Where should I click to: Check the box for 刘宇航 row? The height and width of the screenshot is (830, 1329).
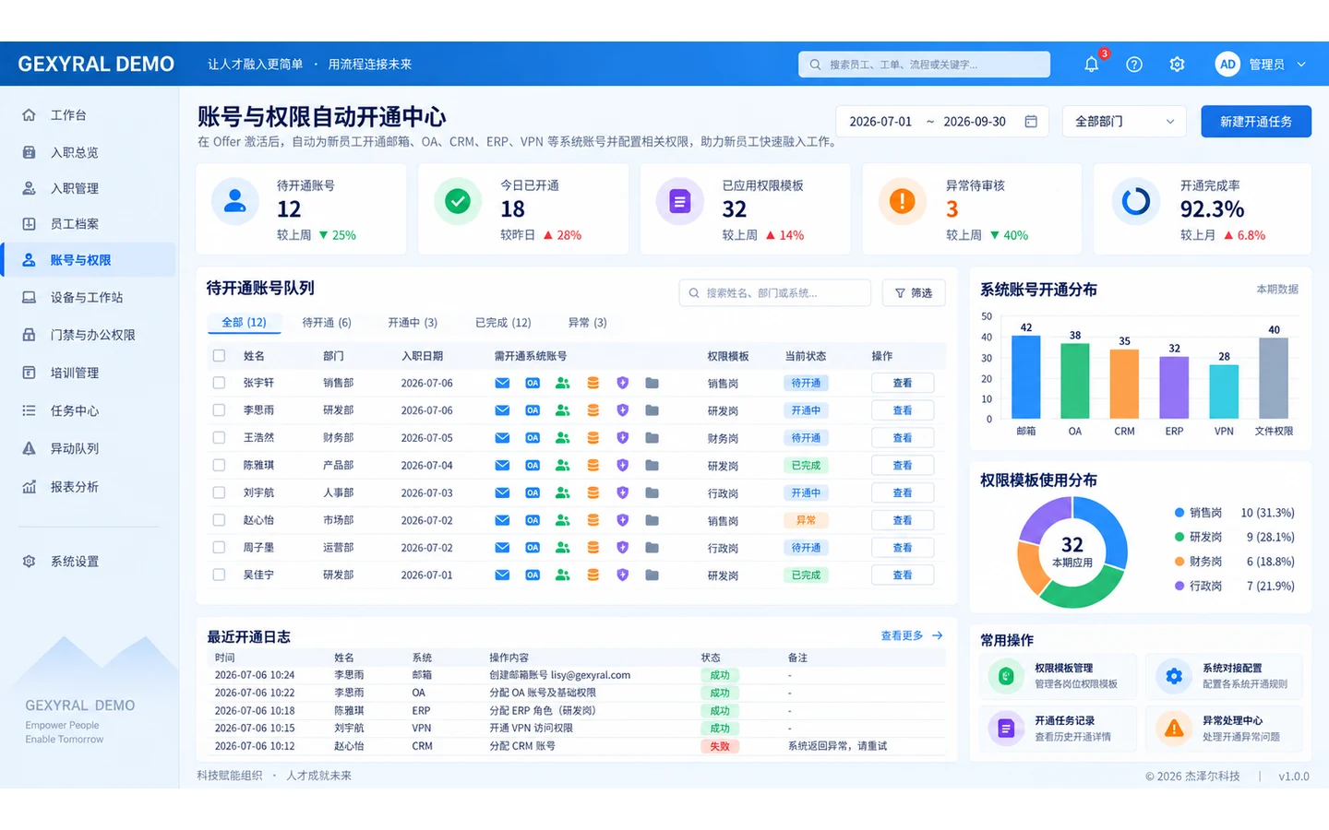tap(219, 492)
